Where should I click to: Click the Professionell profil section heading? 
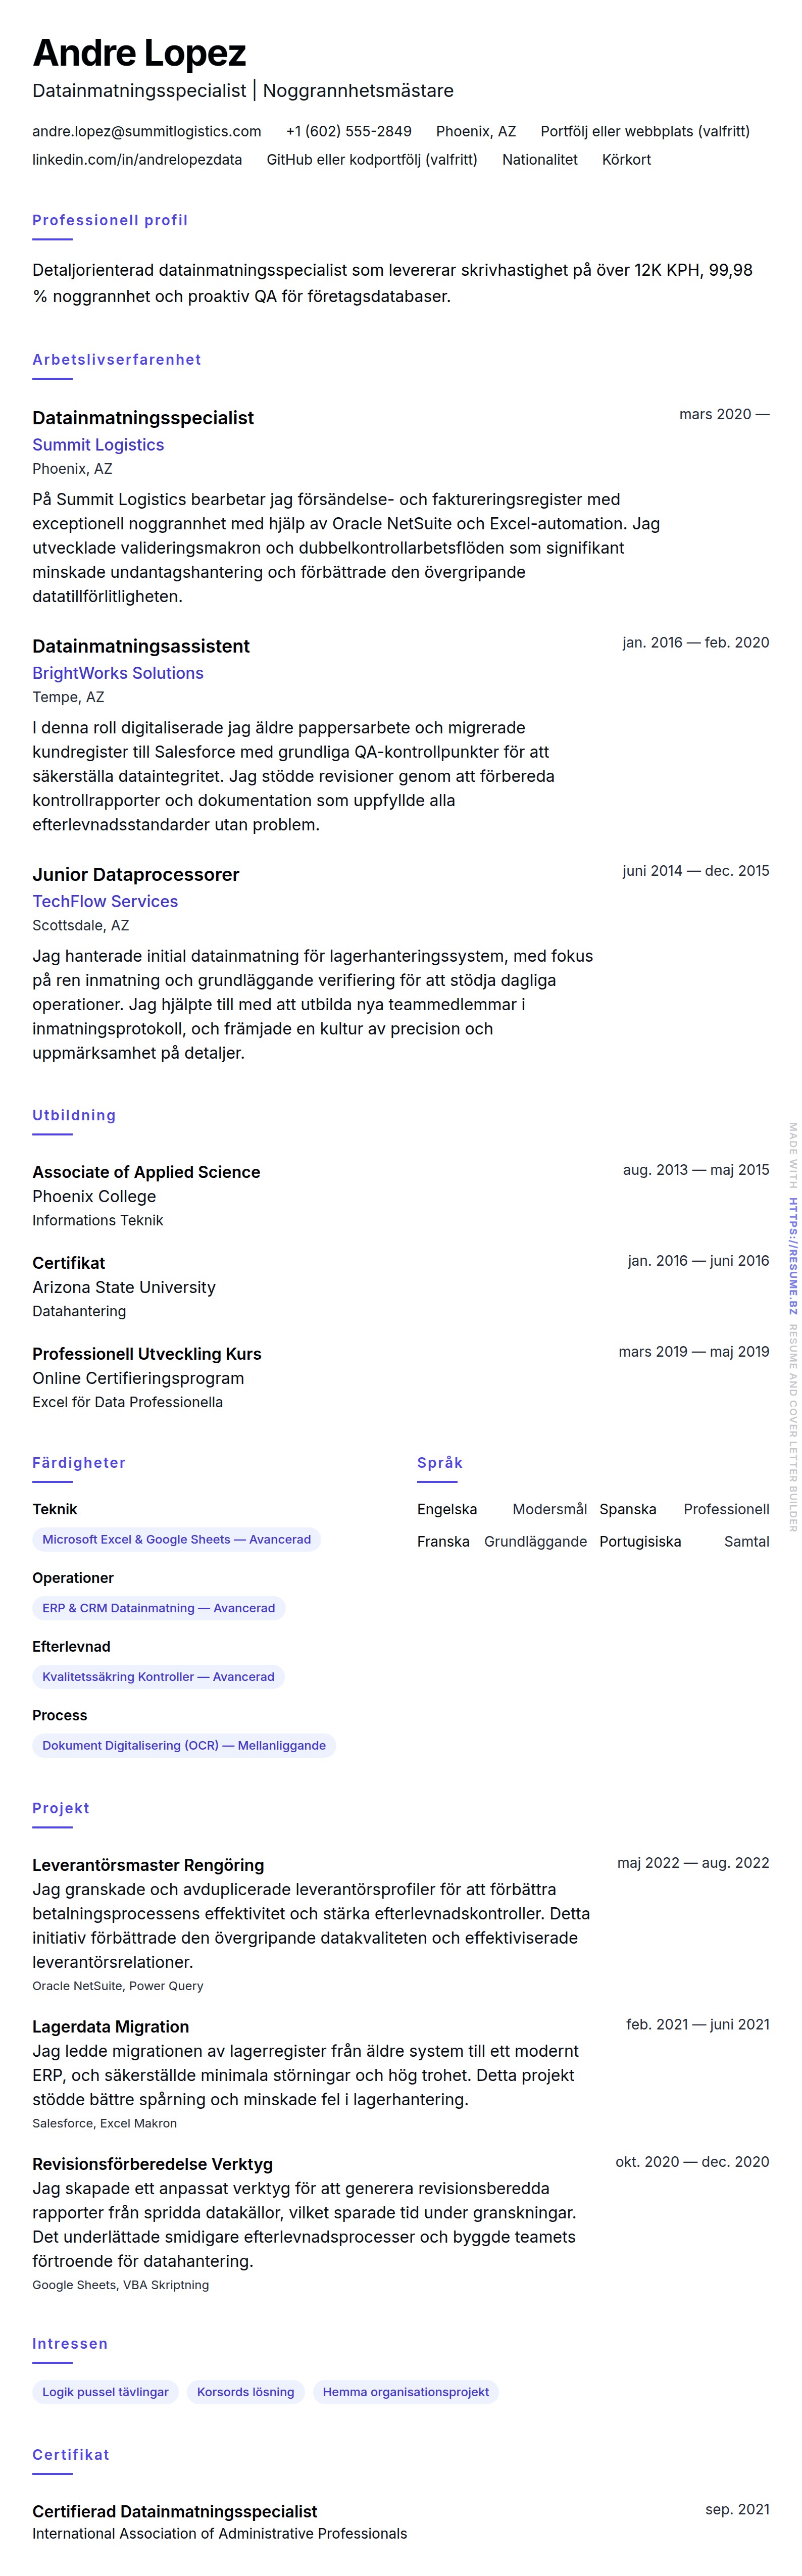pyautogui.click(x=110, y=220)
